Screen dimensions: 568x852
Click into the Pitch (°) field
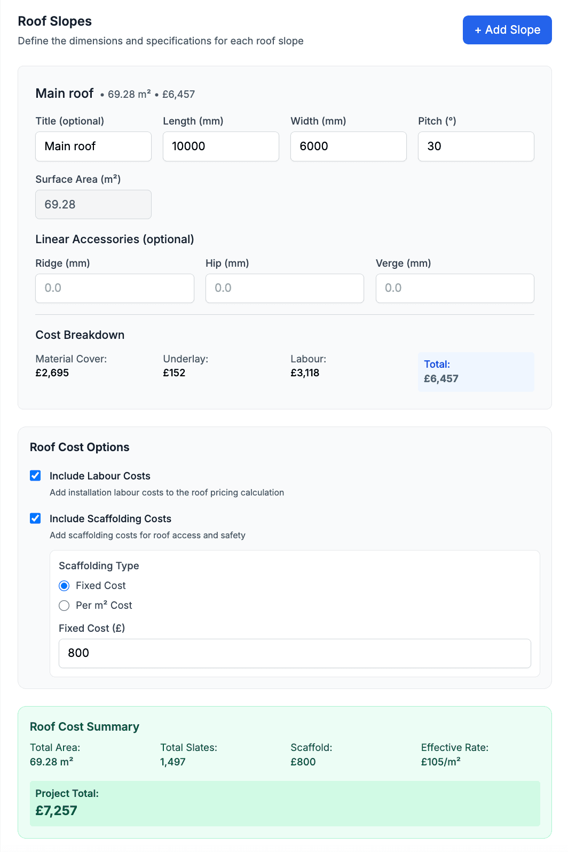pyautogui.click(x=476, y=146)
